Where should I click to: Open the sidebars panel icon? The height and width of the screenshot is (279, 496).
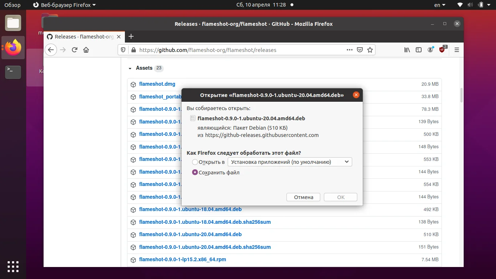tap(419, 50)
